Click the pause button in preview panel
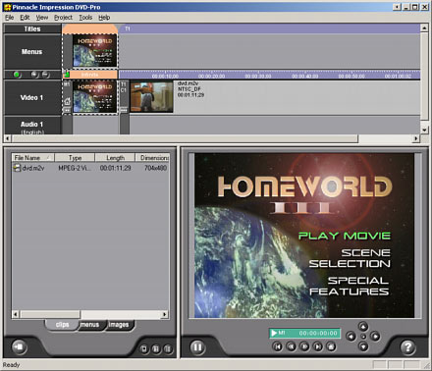Screen dimensions: 432x371 197,346
